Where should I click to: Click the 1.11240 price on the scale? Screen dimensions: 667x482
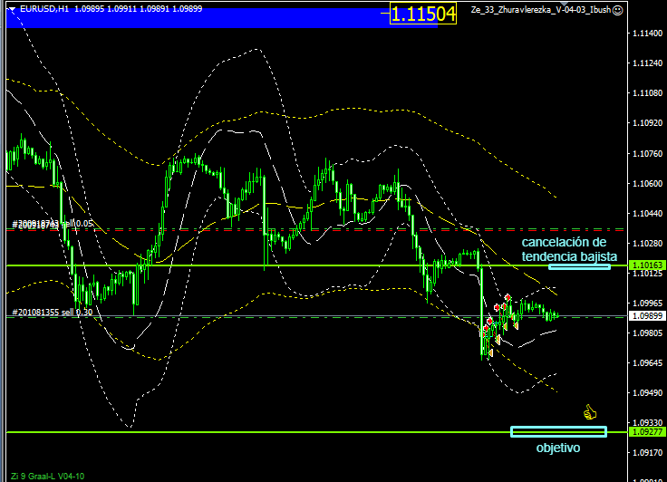click(x=643, y=63)
